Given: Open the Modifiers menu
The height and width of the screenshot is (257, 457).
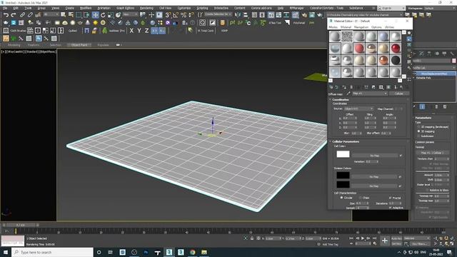Looking at the screenshot, I should tap(86, 8).
